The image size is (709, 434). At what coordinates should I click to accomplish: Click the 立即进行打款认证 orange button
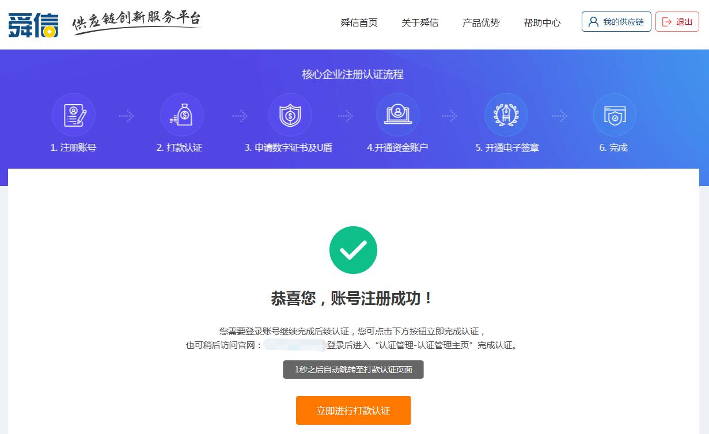tap(353, 410)
